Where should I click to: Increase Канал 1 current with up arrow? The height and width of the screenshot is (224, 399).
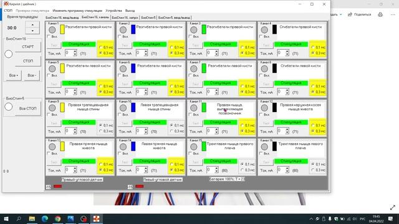75,52
